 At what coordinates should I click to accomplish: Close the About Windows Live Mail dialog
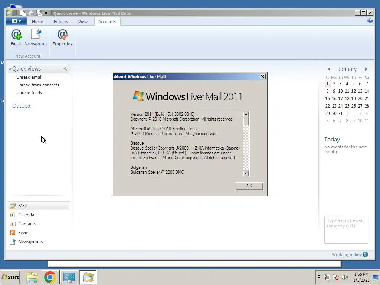pyautogui.click(x=262, y=77)
